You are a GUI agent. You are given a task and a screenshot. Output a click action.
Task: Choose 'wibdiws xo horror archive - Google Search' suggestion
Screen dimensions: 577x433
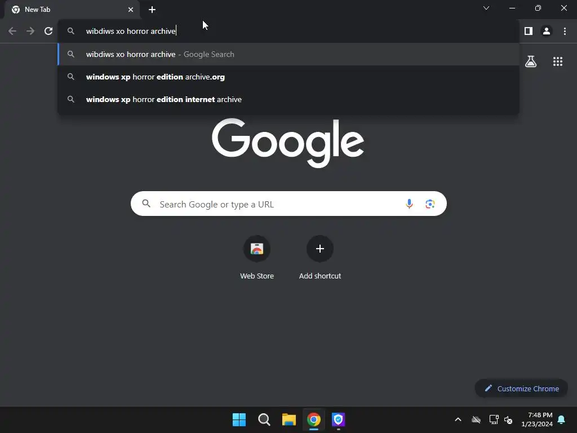click(288, 54)
